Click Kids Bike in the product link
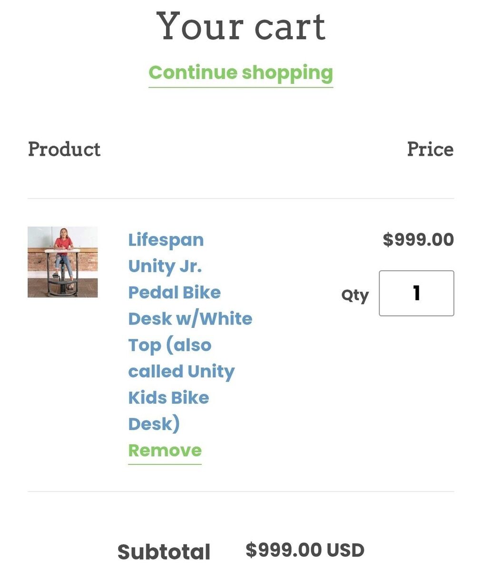The image size is (482, 571). tap(169, 397)
